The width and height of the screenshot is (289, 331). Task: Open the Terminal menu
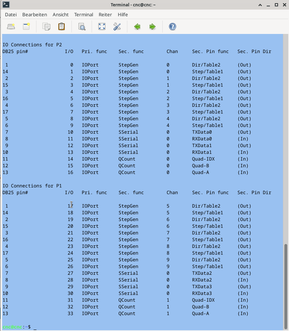tap(83, 14)
